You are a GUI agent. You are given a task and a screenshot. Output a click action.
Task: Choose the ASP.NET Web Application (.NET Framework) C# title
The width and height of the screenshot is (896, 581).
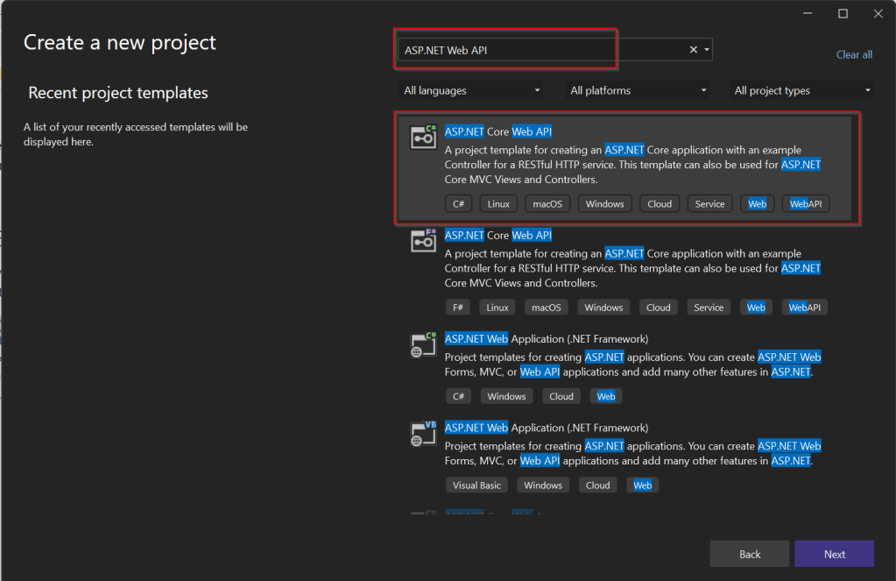coord(546,338)
